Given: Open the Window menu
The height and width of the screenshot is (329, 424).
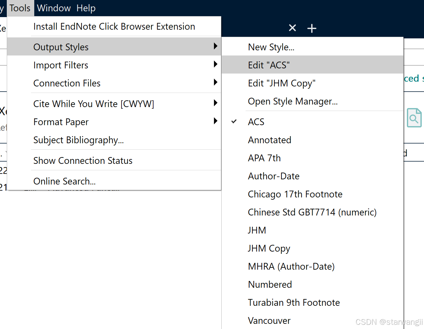Looking at the screenshot, I should coord(54,8).
